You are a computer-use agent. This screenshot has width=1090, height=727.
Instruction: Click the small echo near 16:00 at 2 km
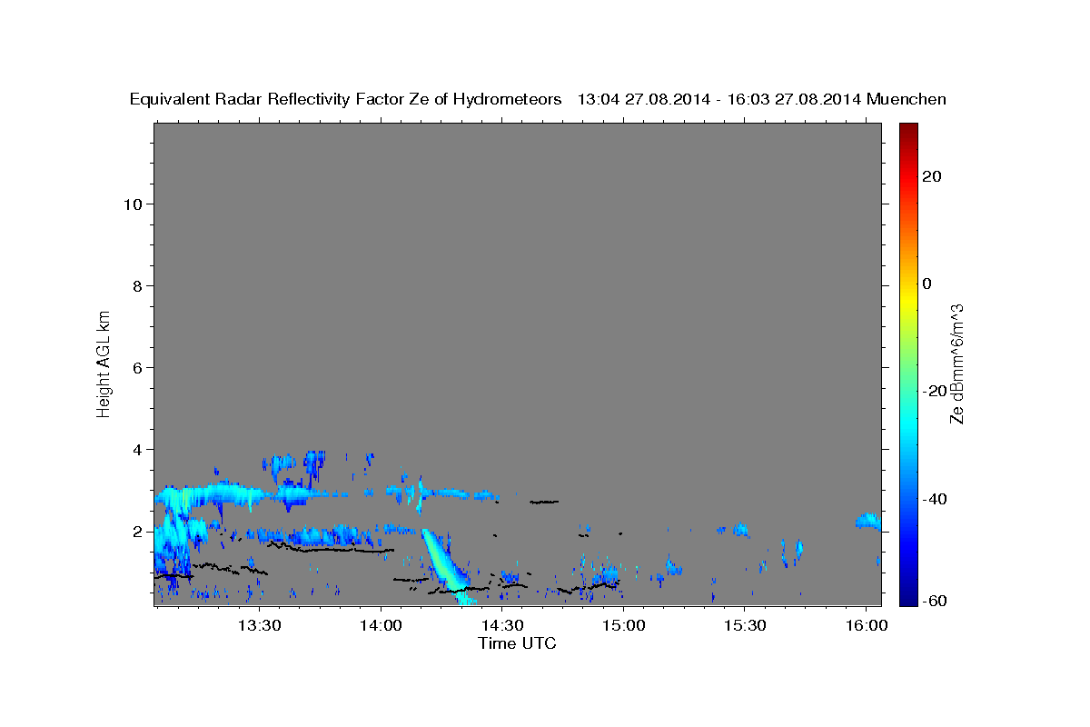click(x=867, y=521)
